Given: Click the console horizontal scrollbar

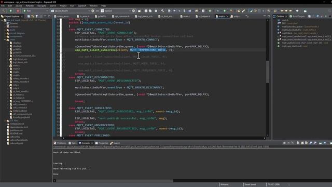Looking at the screenshot, I should [x=115, y=181].
